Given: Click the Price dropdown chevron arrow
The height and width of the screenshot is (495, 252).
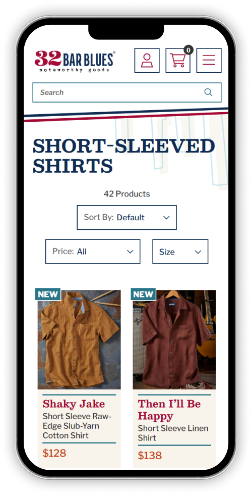Looking at the screenshot, I should (130, 252).
